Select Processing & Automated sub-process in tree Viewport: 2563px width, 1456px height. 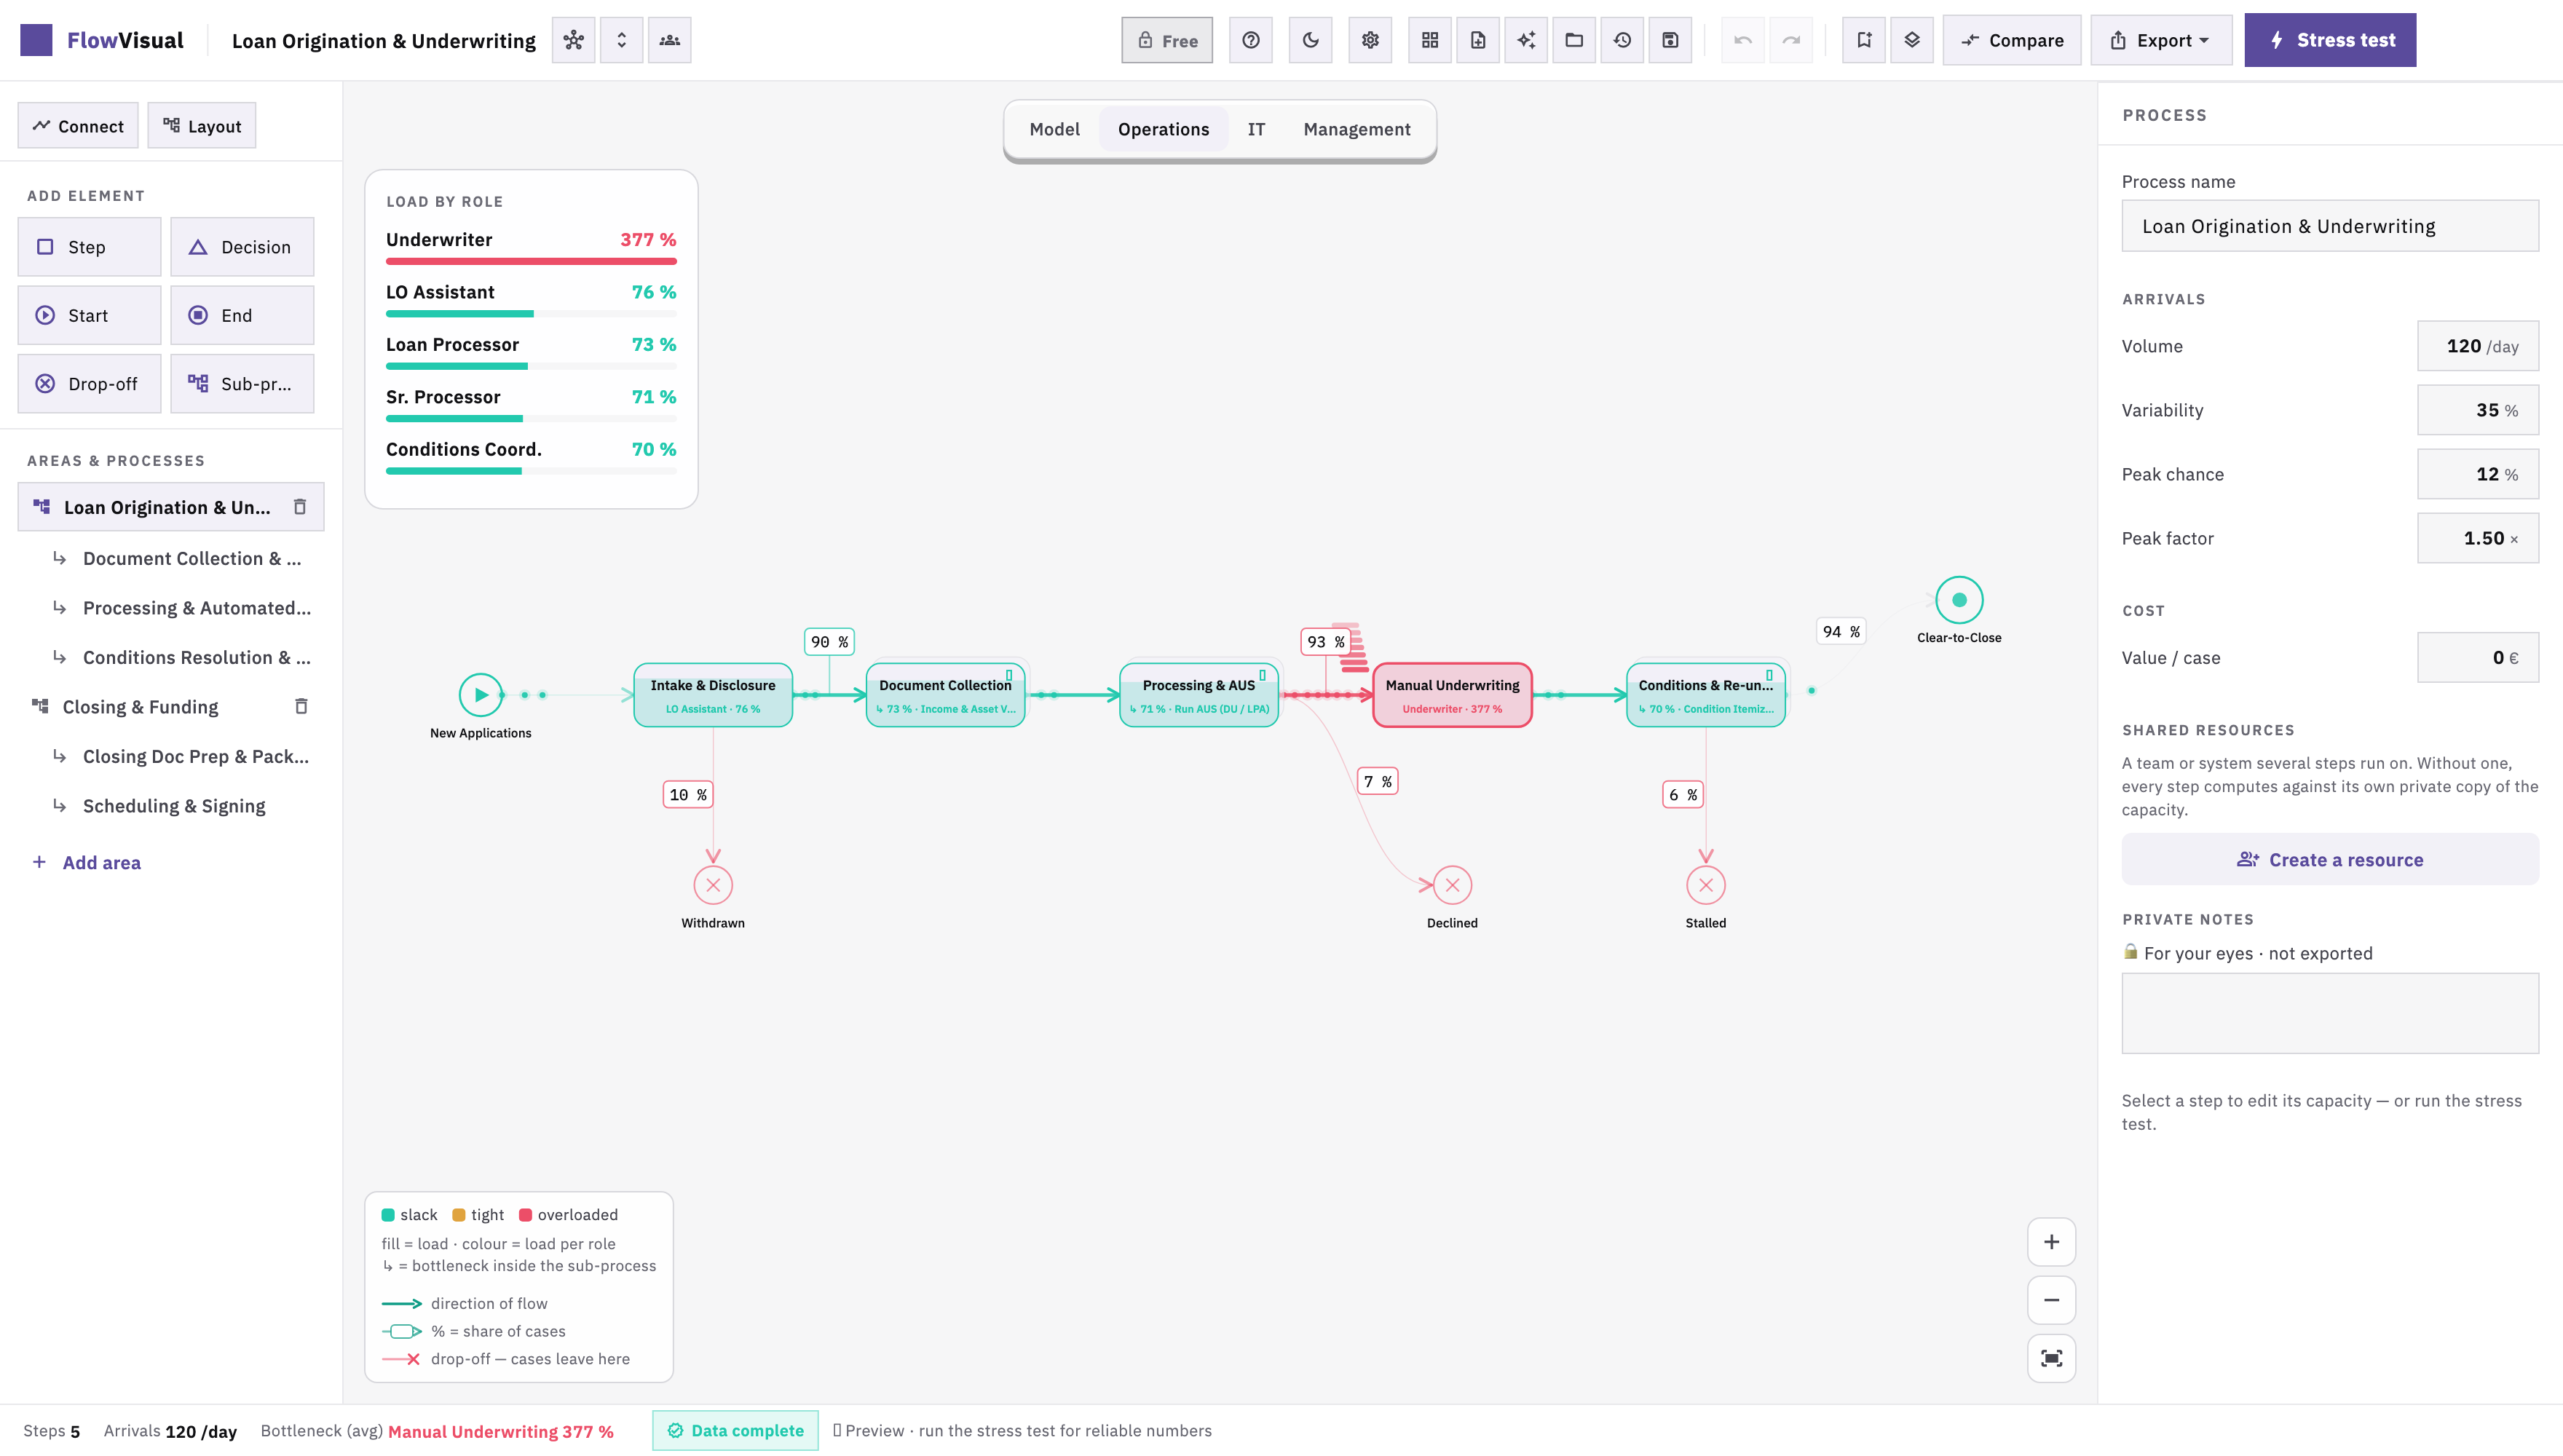click(x=182, y=608)
